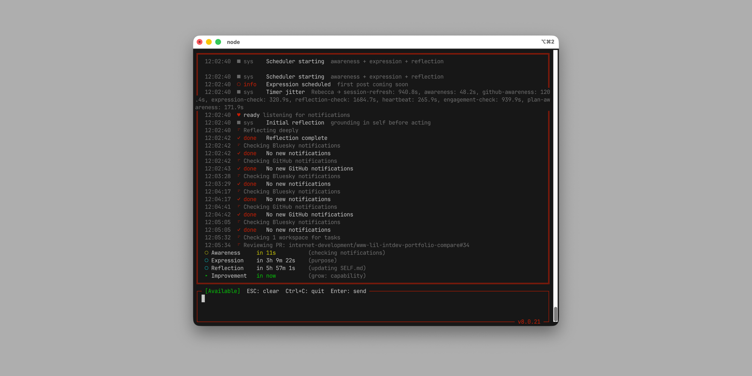Click the info circle icon before Expression scheduled
Viewport: 752px width, 376px height.
pos(238,85)
